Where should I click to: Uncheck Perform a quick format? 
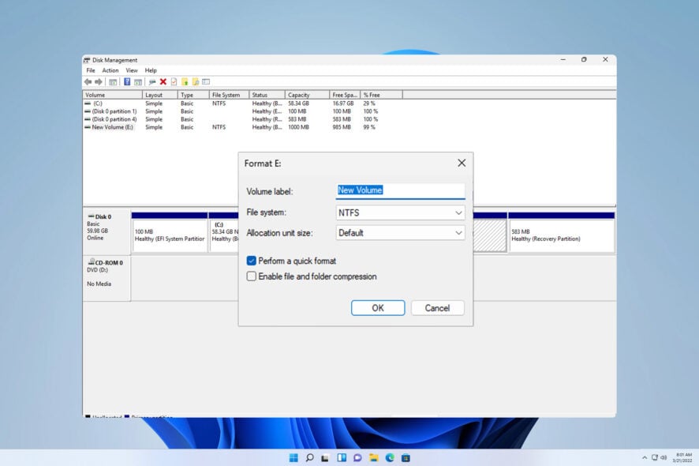point(252,261)
